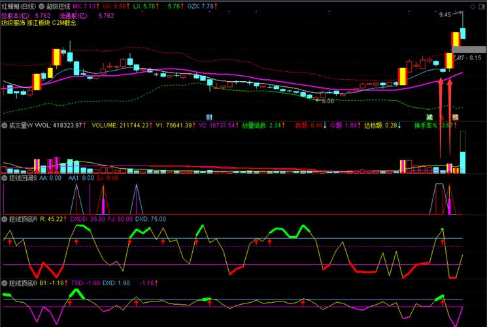Open the 纺织服饰 sector link
Viewport: 487px width, 327px height.
click(12, 23)
